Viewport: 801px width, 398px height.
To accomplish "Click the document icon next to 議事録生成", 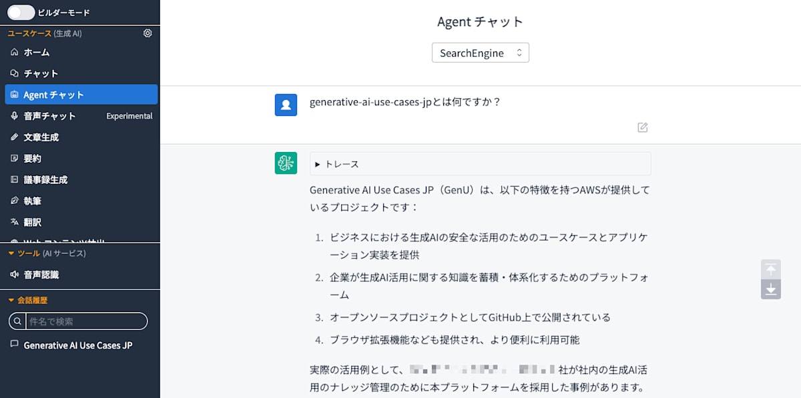I will click(15, 180).
